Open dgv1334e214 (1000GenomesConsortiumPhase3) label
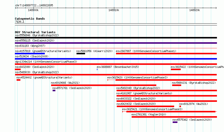224x132 pixels. pyautogui.click(x=46, y=62)
